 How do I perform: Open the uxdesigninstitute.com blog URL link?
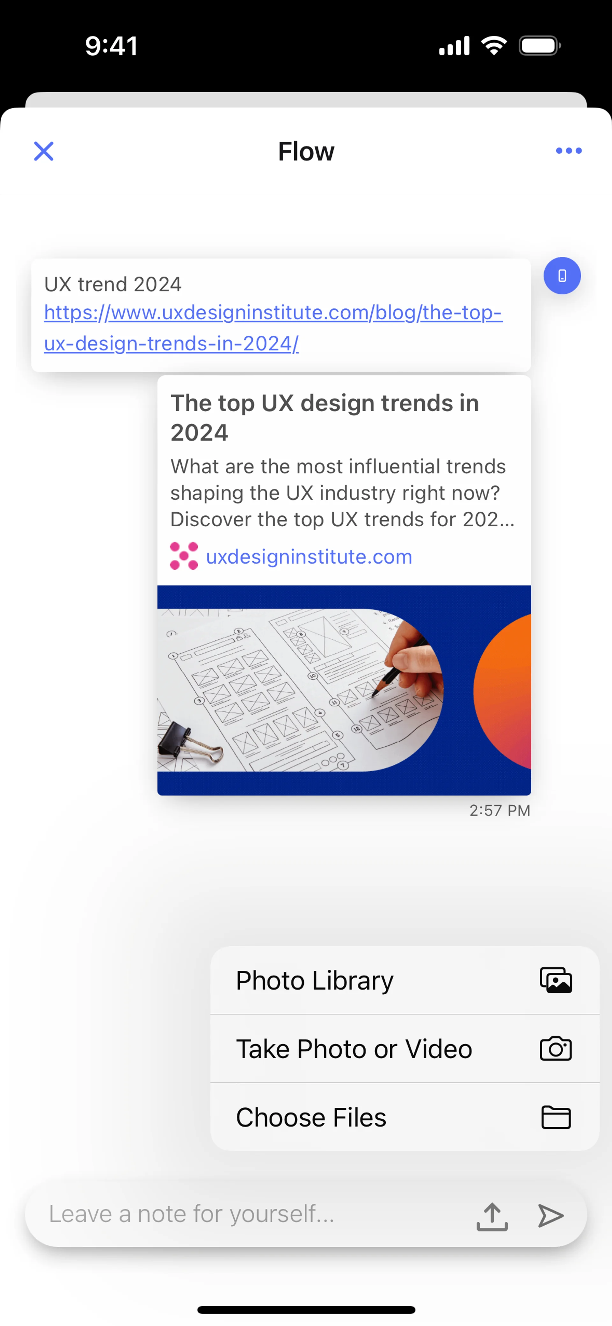coord(273,328)
